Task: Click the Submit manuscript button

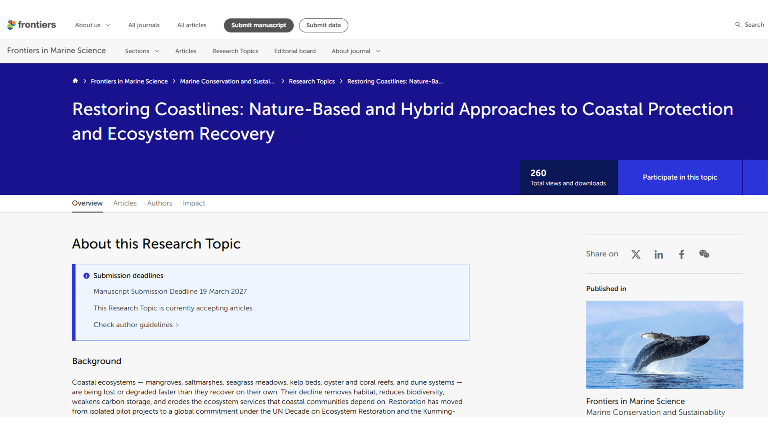Action: (x=259, y=25)
